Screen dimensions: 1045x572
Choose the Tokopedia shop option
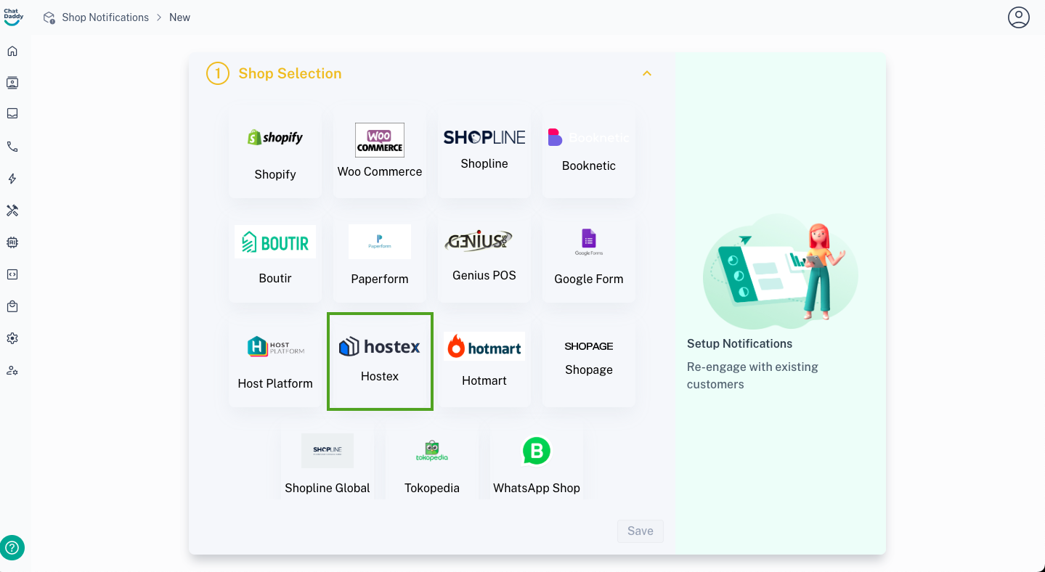pos(432,462)
